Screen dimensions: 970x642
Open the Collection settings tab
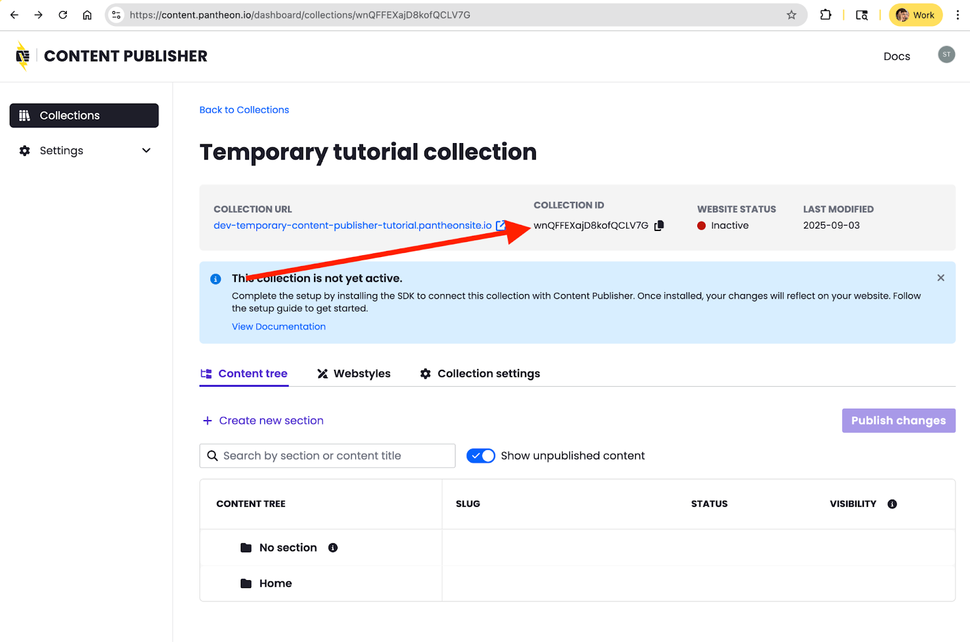480,373
